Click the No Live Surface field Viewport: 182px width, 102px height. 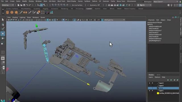pos(77,5)
